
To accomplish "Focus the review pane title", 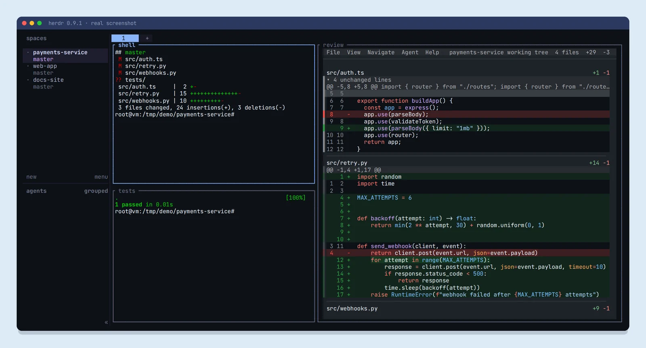I will point(333,45).
